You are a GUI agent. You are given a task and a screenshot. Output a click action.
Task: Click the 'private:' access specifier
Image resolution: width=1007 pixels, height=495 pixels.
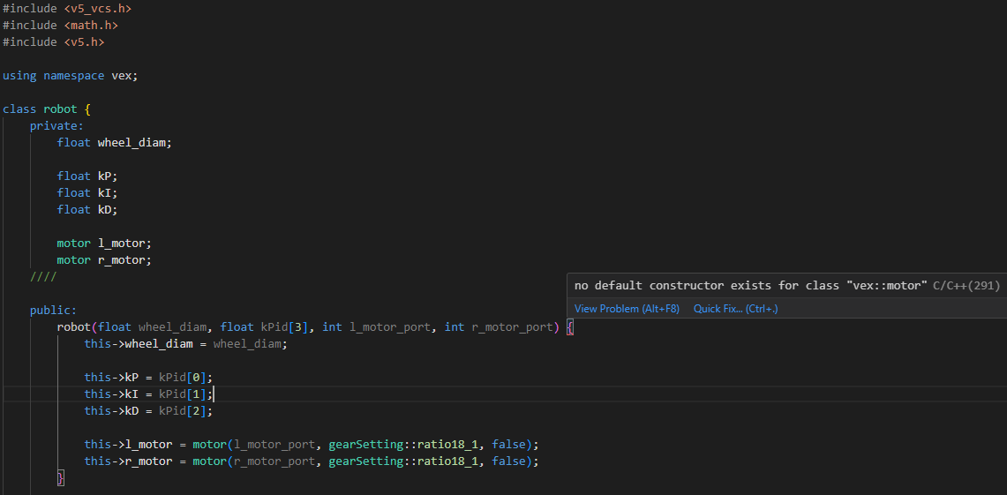[x=56, y=126]
